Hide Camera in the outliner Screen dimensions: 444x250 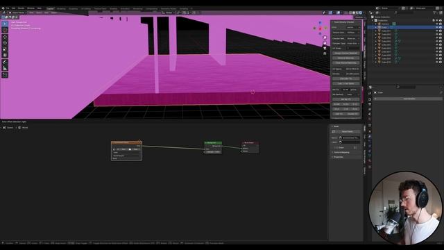point(437,24)
